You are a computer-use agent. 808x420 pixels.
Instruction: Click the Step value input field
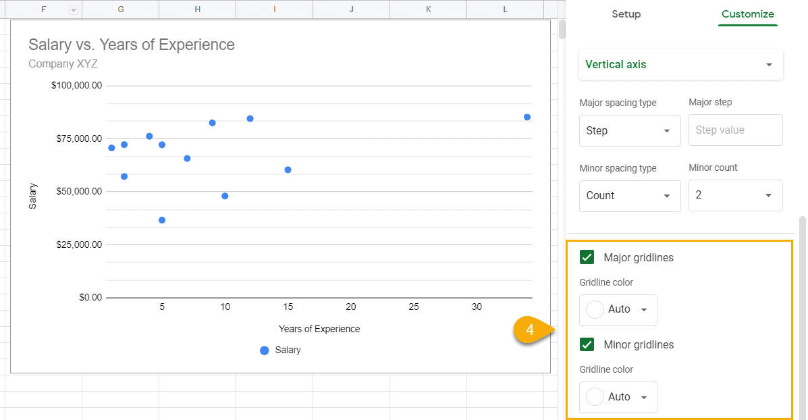pos(735,130)
